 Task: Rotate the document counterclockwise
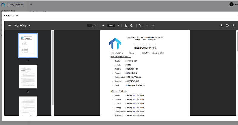131,26
